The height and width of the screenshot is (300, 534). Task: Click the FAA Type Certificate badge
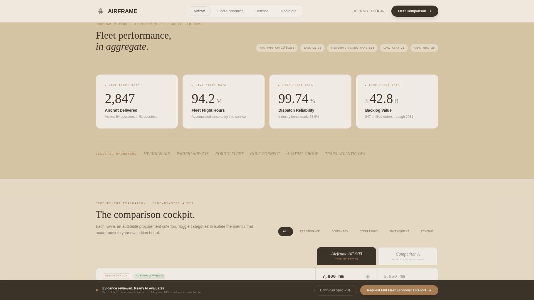[277, 48]
